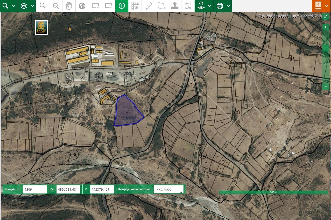
Task: Toggle the active info identify tool
Action: point(122,6)
